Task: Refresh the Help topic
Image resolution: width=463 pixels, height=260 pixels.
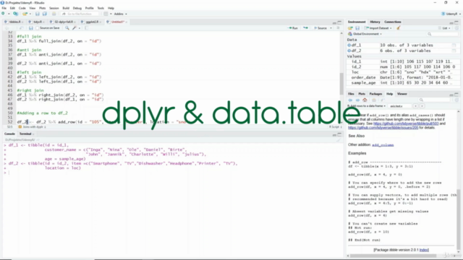Action: pyautogui.click(x=456, y=100)
